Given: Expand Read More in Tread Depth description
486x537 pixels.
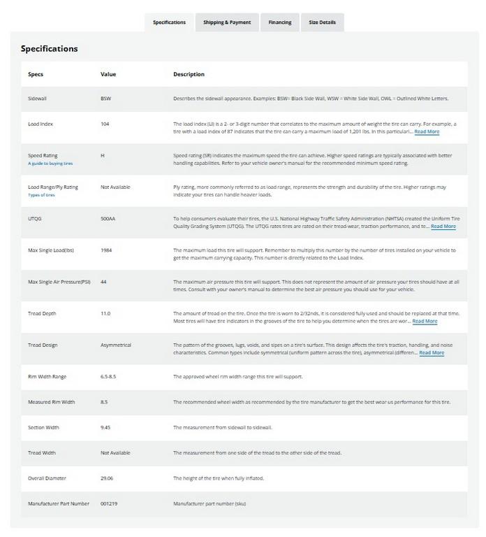Looking at the screenshot, I should (x=425, y=321).
